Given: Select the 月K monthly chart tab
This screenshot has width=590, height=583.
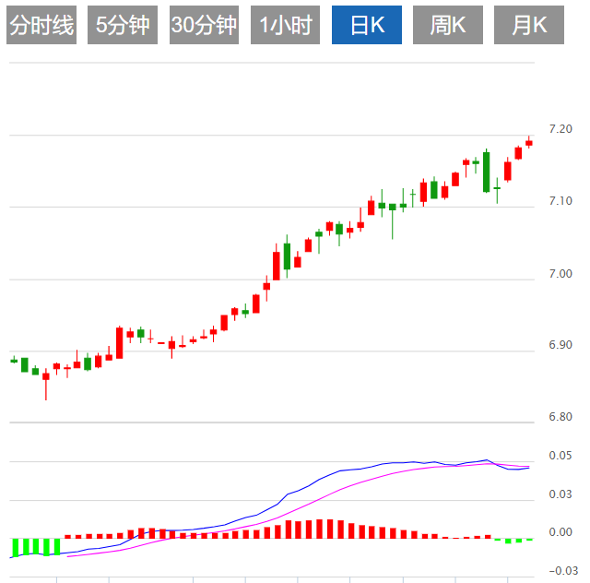Looking at the screenshot, I should pos(529,25).
